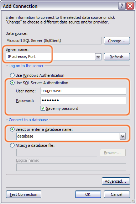
Task: Click the Refresh server list button
Action: [x=117, y=57]
